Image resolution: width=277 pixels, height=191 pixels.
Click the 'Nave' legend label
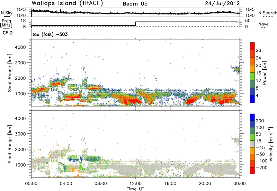pyautogui.click(x=263, y=24)
